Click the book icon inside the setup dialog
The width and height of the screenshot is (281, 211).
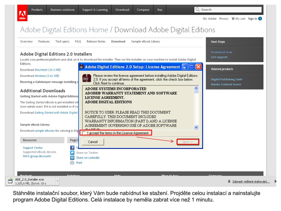[86, 78]
